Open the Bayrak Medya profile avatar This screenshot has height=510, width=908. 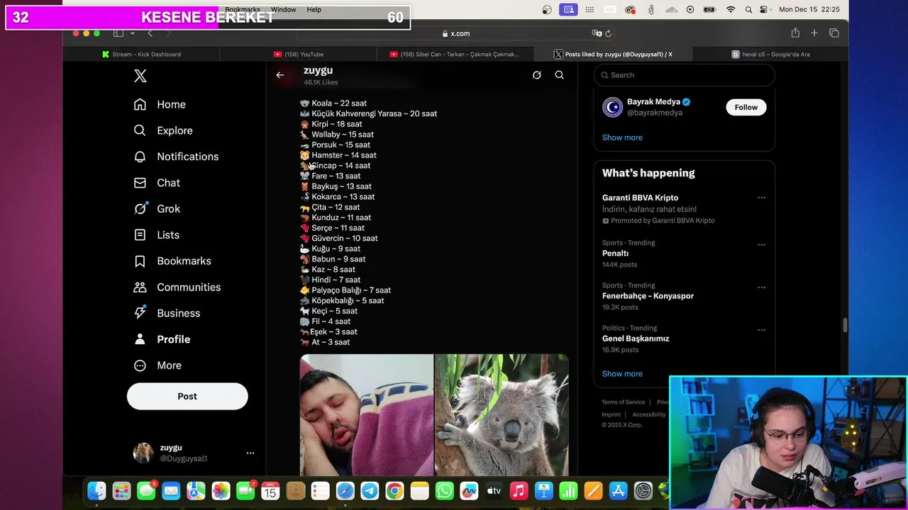[x=612, y=107]
